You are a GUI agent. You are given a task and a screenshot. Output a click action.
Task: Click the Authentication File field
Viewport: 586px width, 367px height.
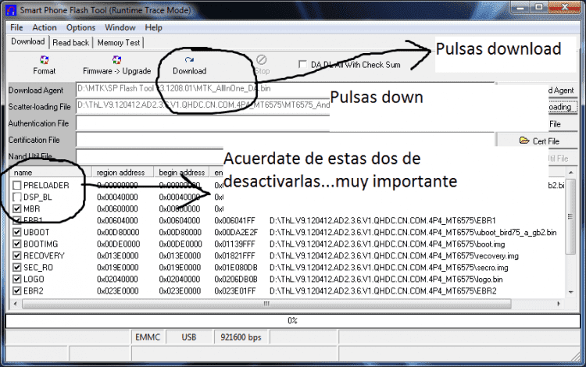coord(203,123)
